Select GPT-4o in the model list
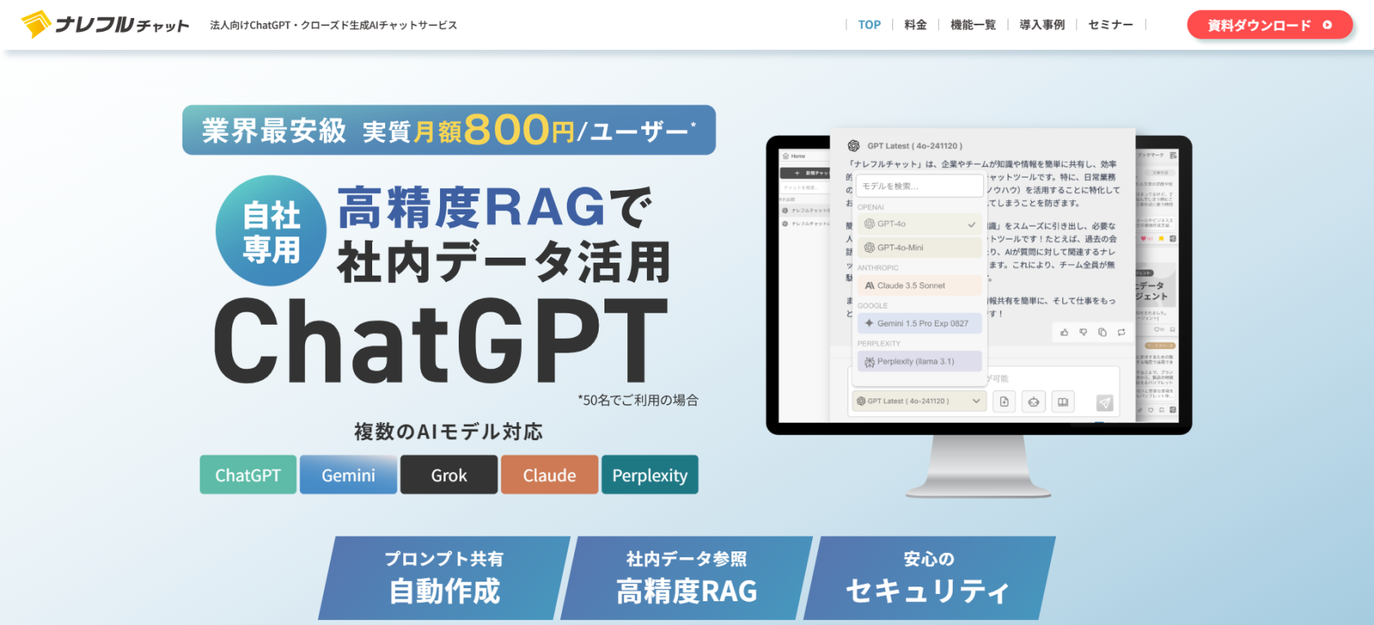 [x=919, y=224]
